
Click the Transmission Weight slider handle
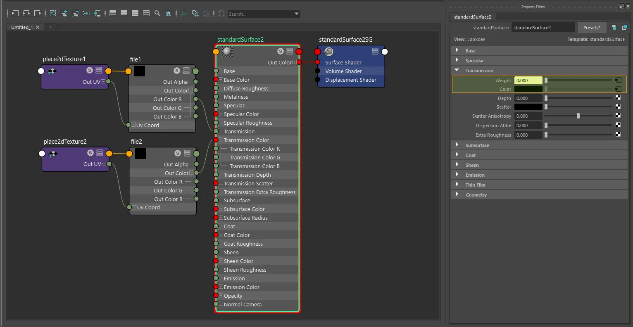[546, 80]
